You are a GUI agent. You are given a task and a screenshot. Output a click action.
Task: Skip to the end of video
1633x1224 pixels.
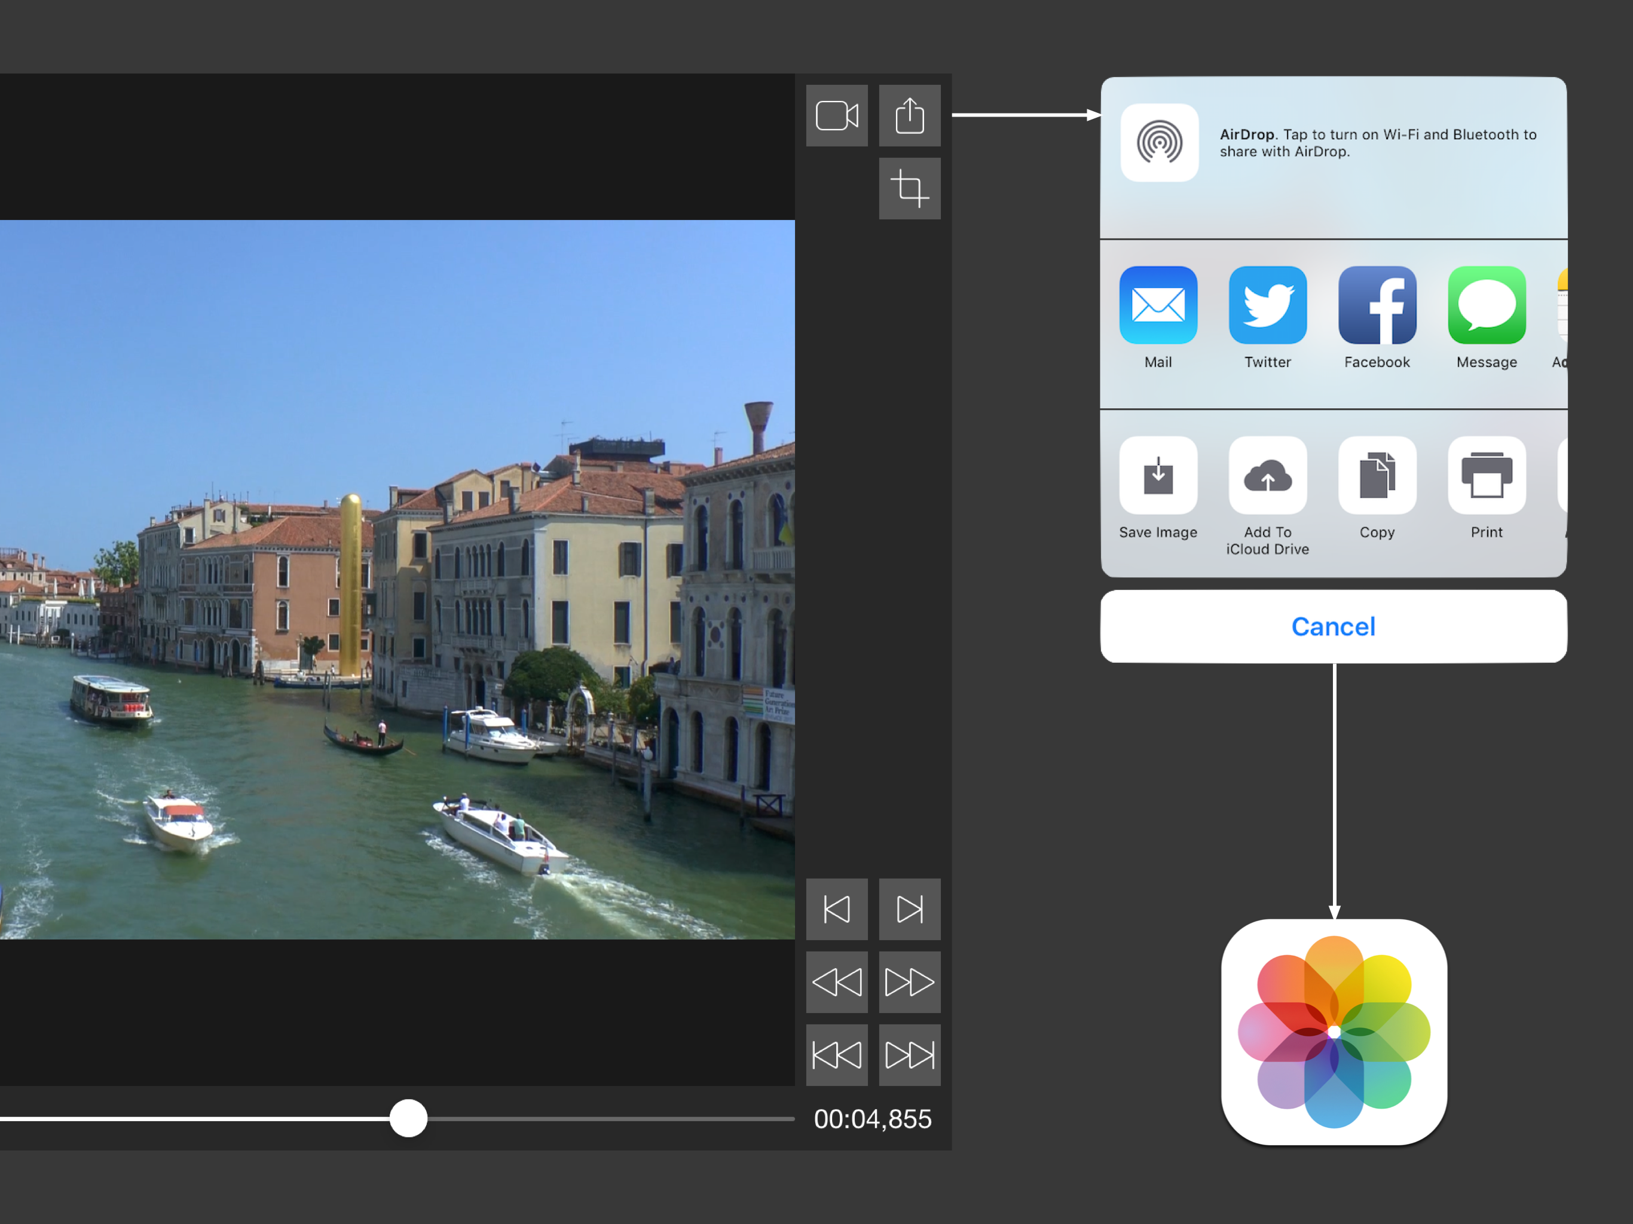coord(910,1054)
